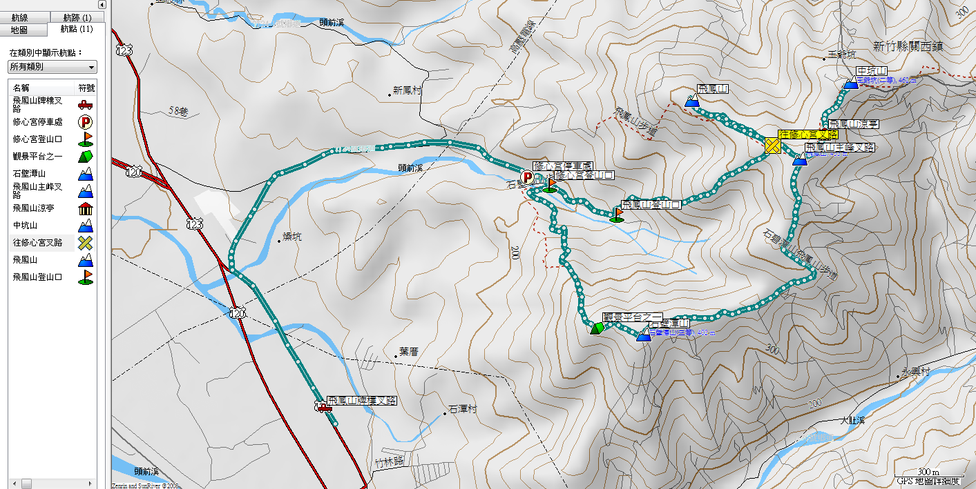The height and width of the screenshot is (489, 976).
Task: Click the pavilion symbol in 飛鳳山涼亭 list row
Action: (x=86, y=208)
